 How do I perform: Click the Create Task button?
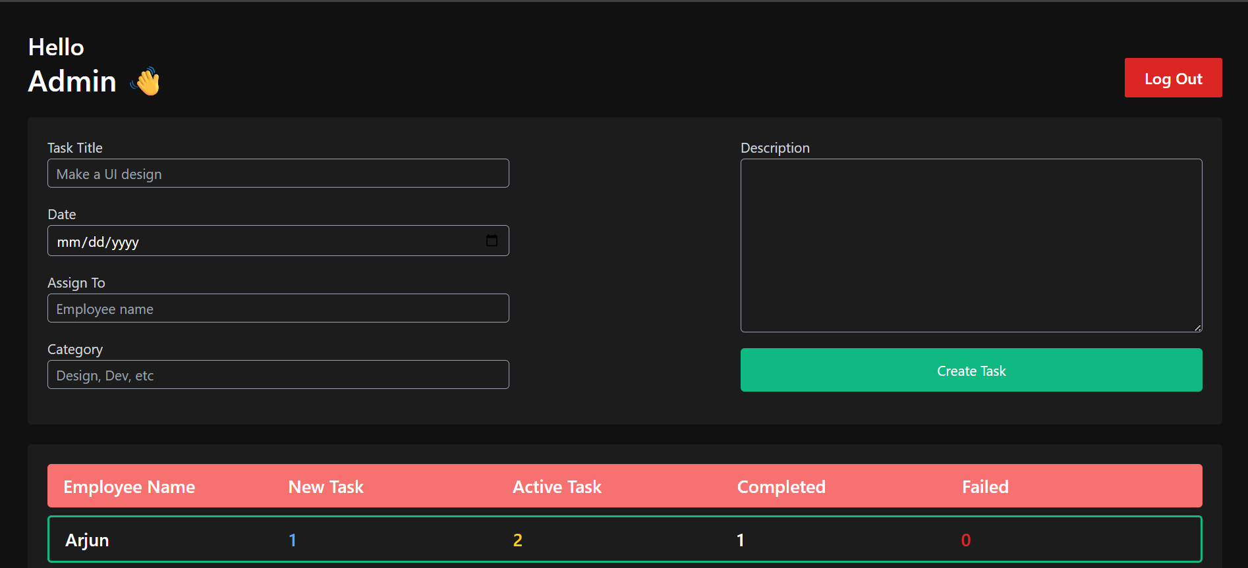click(x=971, y=370)
